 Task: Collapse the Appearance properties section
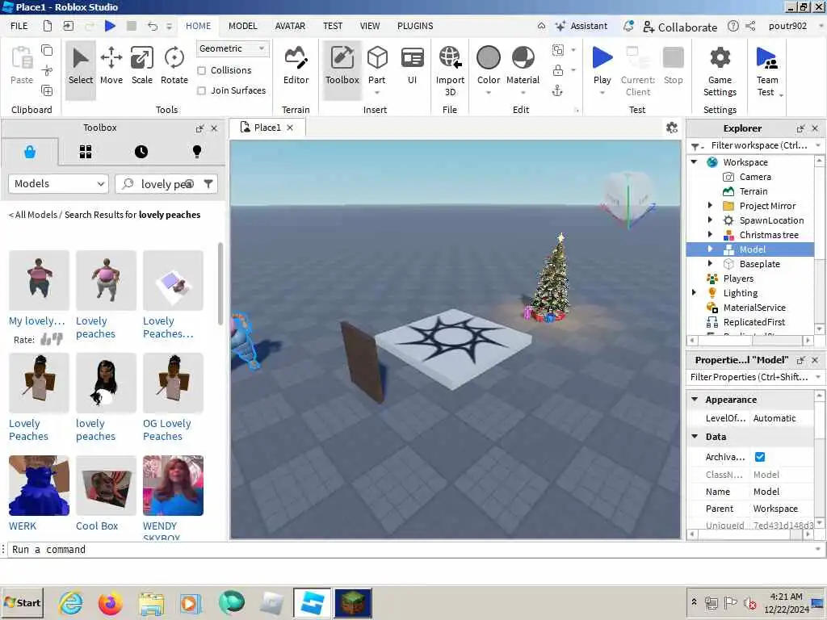695,400
